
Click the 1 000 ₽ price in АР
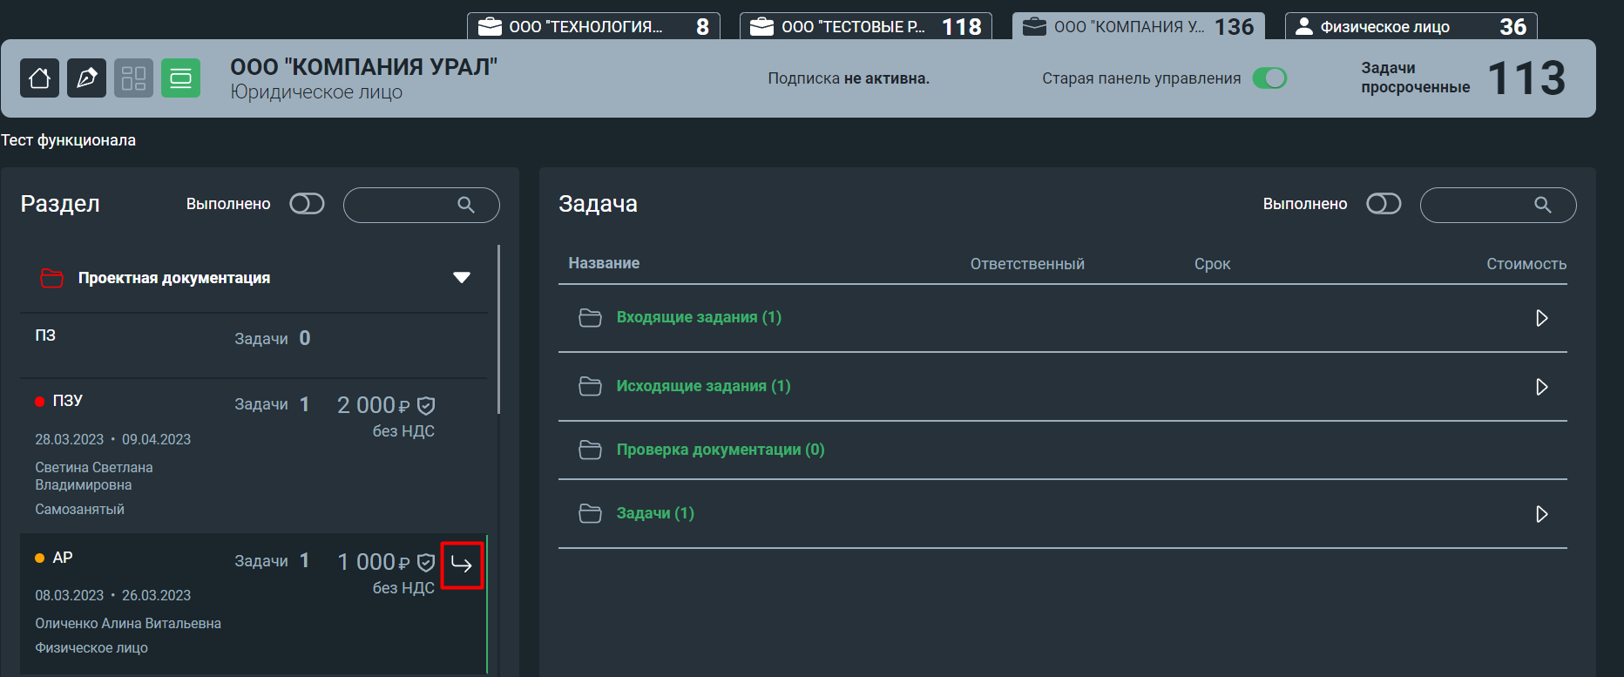tap(373, 562)
